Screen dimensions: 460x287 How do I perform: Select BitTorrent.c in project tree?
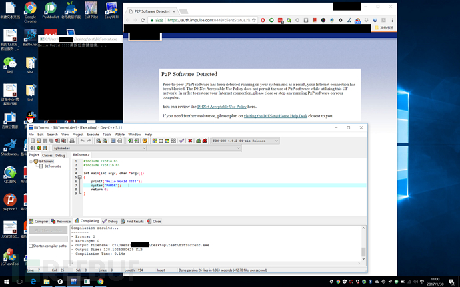point(53,166)
